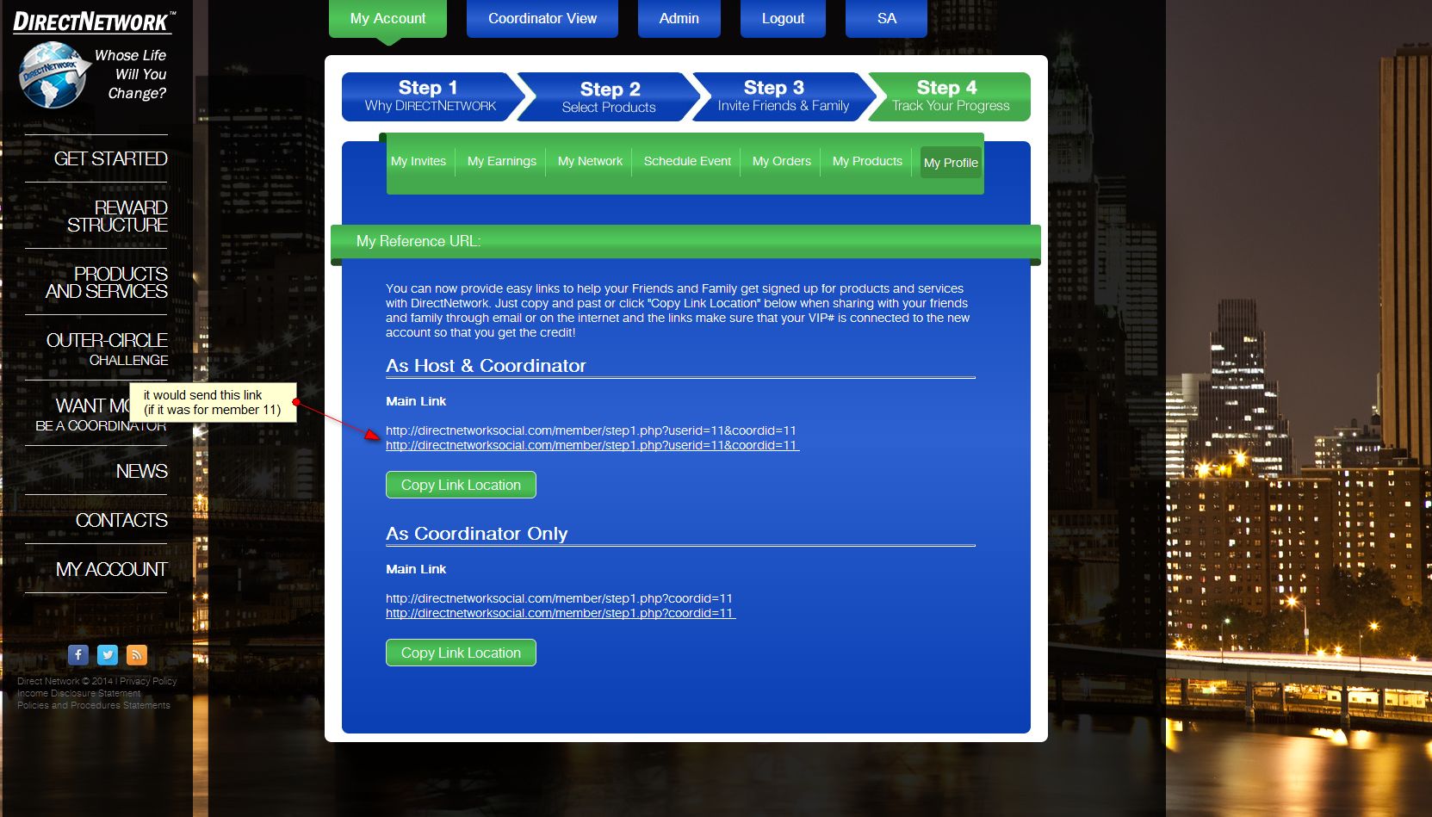Copy Link Location for Host & Coordinator

(461, 485)
